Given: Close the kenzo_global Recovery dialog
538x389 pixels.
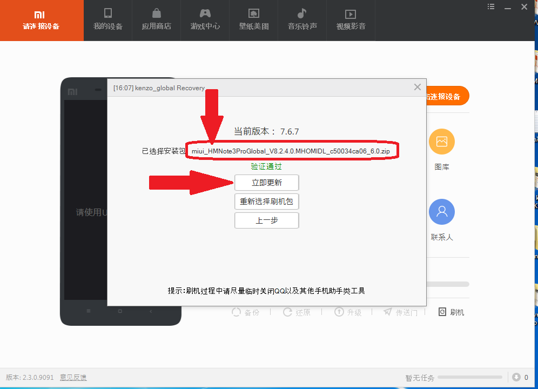Looking at the screenshot, I should [x=417, y=87].
